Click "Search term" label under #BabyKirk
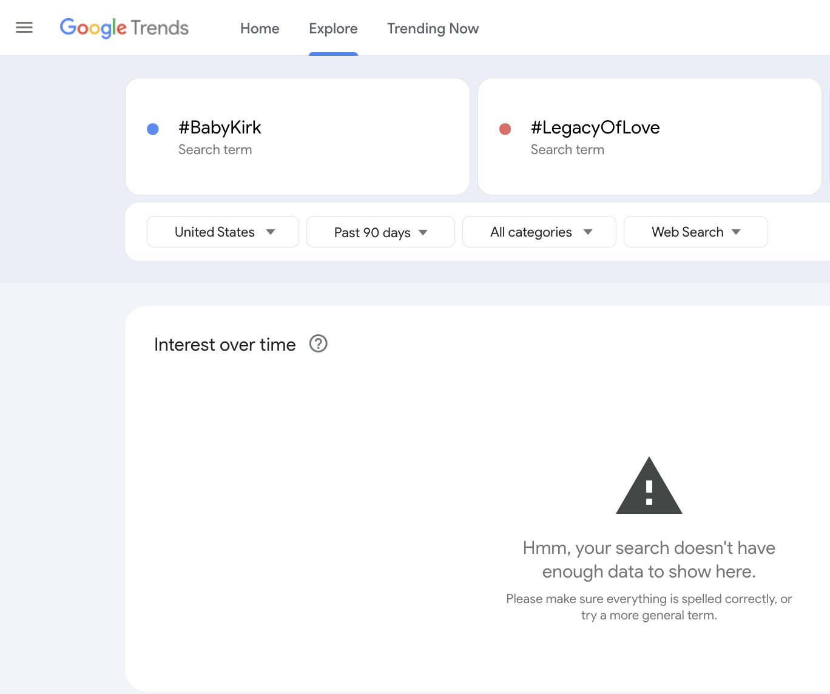 215,150
